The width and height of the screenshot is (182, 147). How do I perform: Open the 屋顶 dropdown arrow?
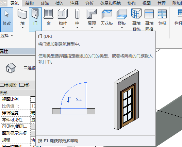[x=92, y=28]
